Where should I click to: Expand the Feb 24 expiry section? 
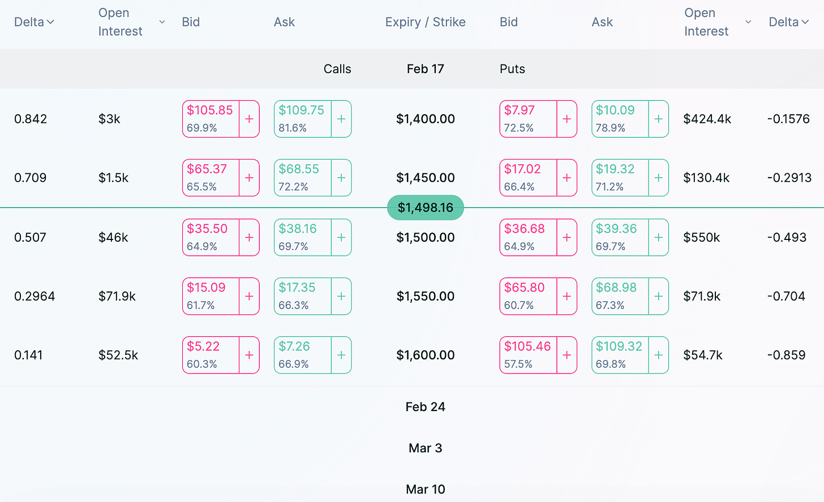point(425,407)
